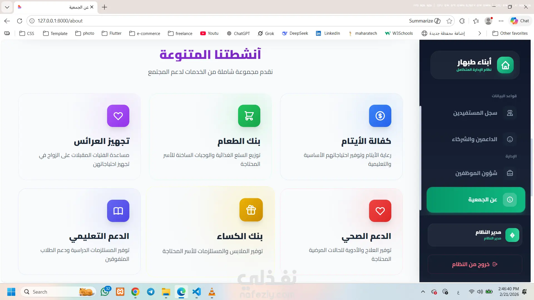Open الداعمين والشركاء sidebar item

pyautogui.click(x=475, y=139)
